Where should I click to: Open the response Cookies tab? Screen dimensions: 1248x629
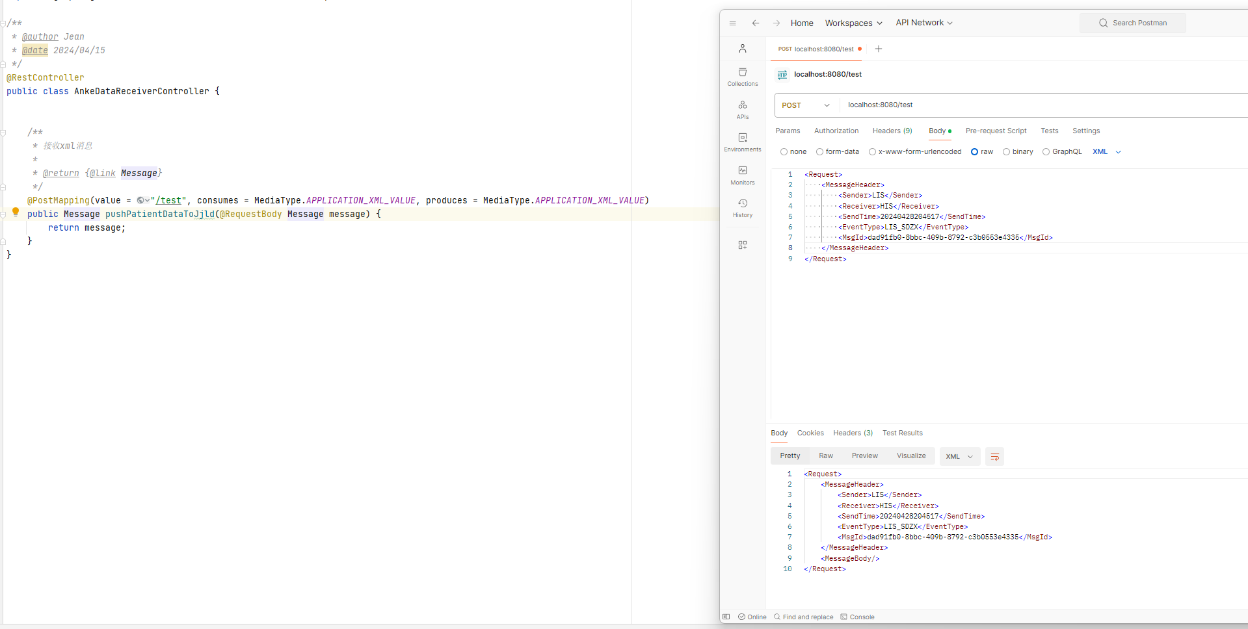[x=810, y=433]
